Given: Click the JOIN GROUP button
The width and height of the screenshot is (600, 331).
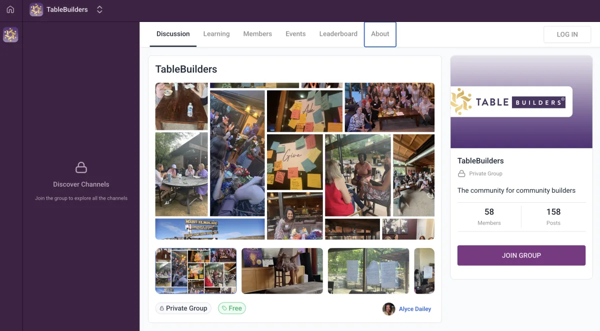Looking at the screenshot, I should (x=521, y=255).
